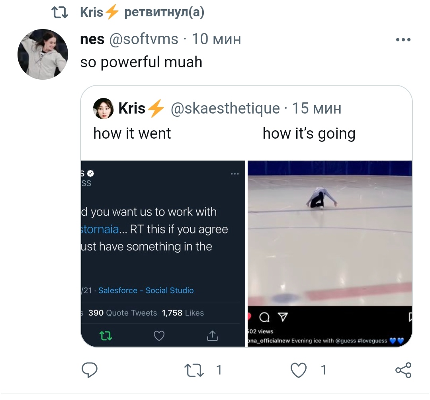Click the upload share icon in screenshot

click(x=212, y=336)
